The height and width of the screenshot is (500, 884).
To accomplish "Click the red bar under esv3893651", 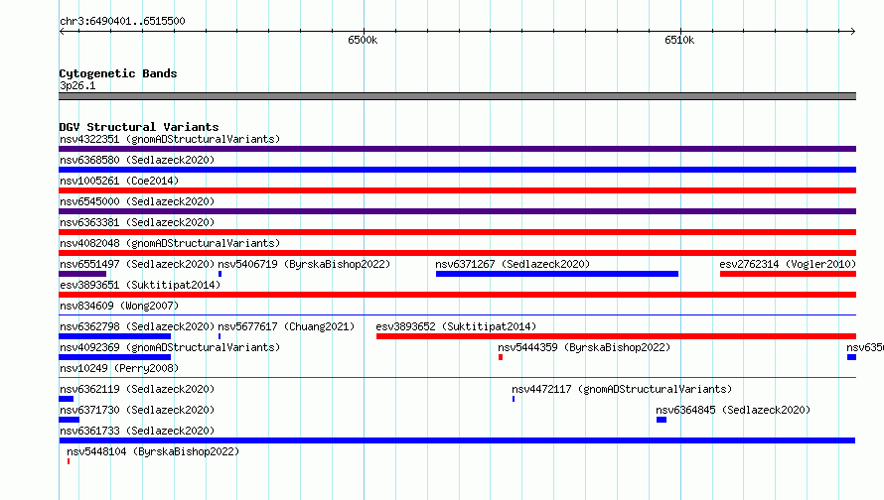I will pyautogui.click(x=457, y=295).
